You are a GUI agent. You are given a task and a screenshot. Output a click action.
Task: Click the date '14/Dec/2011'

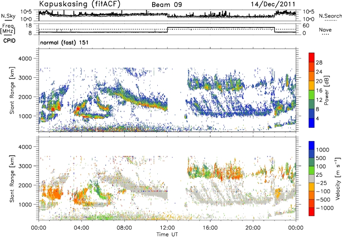(x=273, y=4)
